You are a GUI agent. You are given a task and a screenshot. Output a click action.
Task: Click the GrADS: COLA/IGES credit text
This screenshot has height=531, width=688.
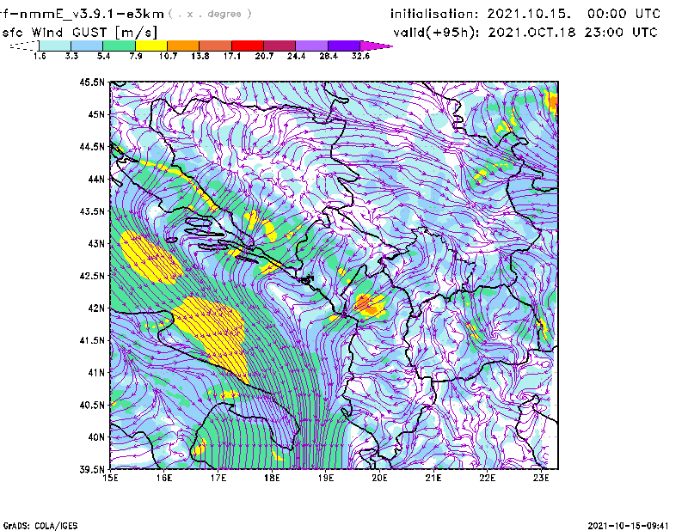[40, 526]
